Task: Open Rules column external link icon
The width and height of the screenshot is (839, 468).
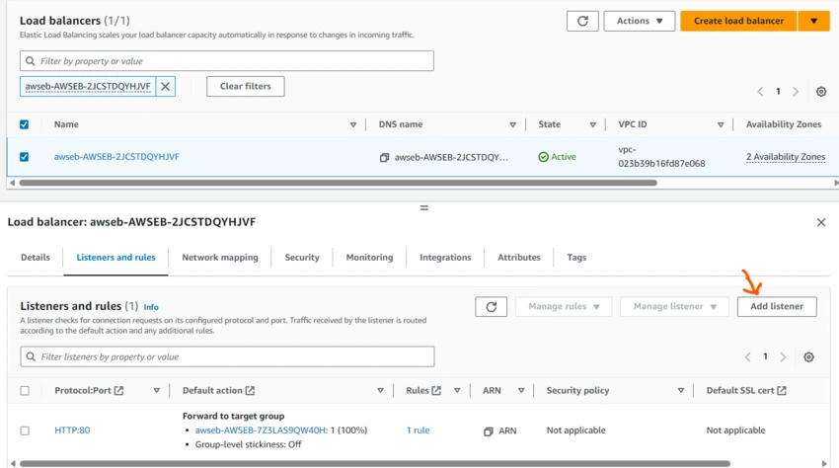Action: (436, 390)
